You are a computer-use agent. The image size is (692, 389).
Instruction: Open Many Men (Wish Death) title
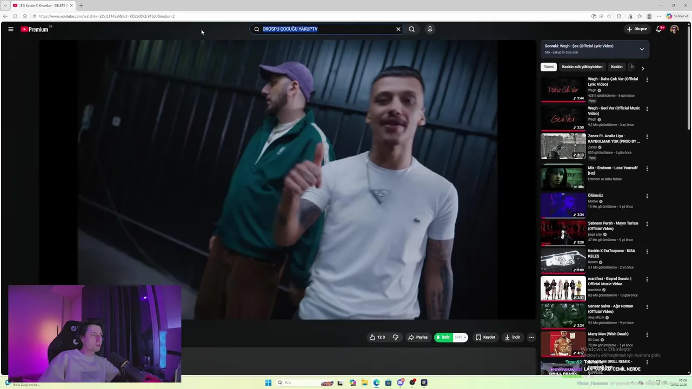pos(608,334)
